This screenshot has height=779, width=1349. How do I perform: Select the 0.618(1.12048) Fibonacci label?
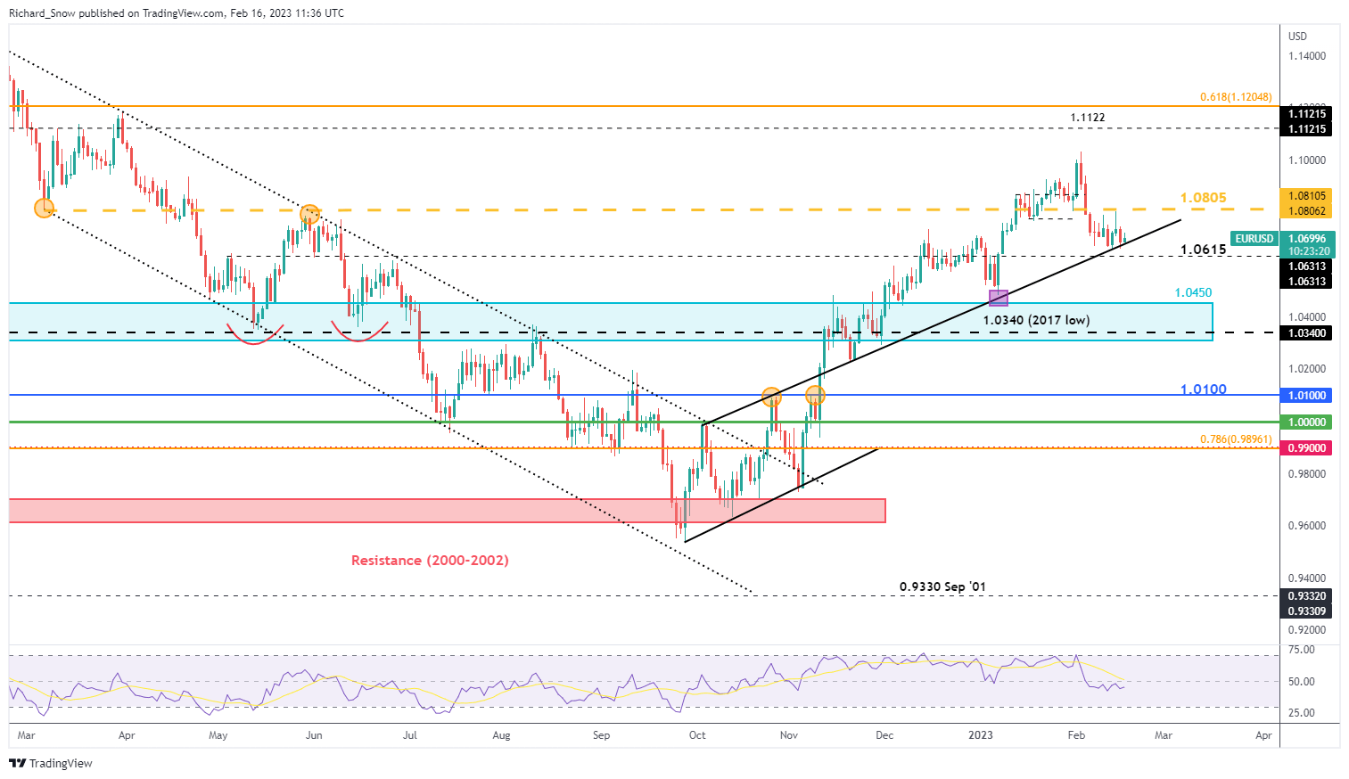coord(1236,97)
